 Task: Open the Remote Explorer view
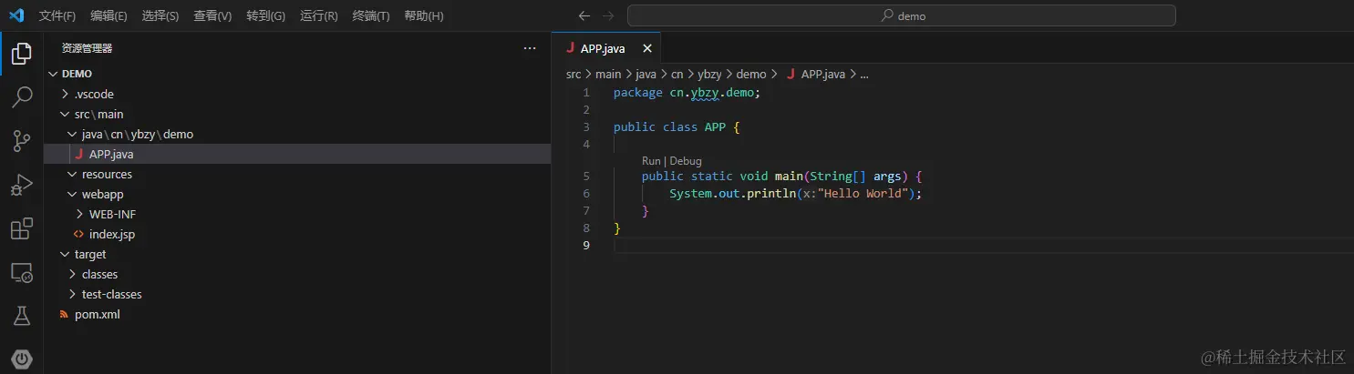point(22,272)
